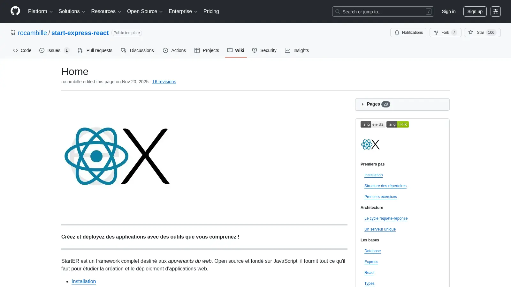
Task: Click the Home page heading
Action: [x=75, y=71]
